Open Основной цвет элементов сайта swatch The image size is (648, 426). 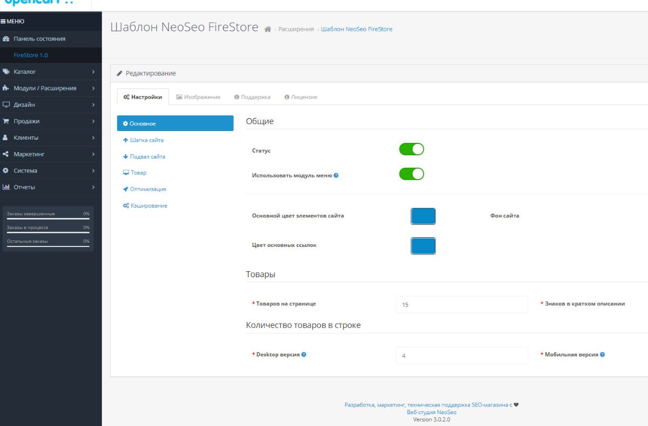tap(423, 216)
